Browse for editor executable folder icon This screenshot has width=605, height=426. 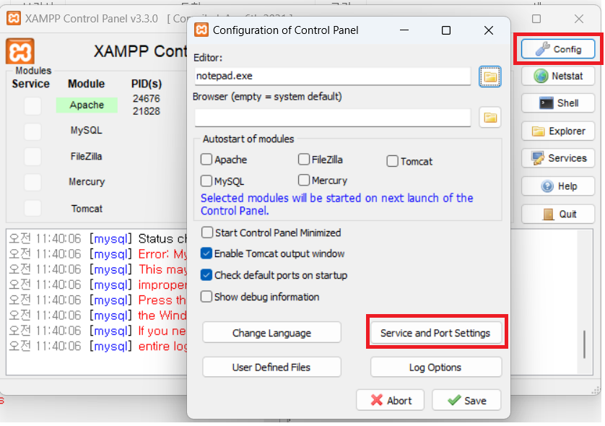[490, 77]
